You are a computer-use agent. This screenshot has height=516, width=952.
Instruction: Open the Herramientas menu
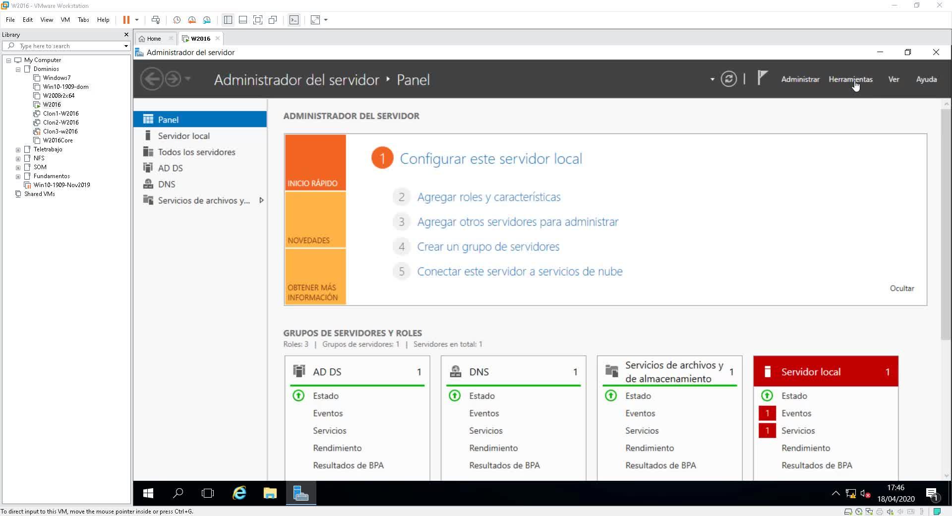pos(850,79)
